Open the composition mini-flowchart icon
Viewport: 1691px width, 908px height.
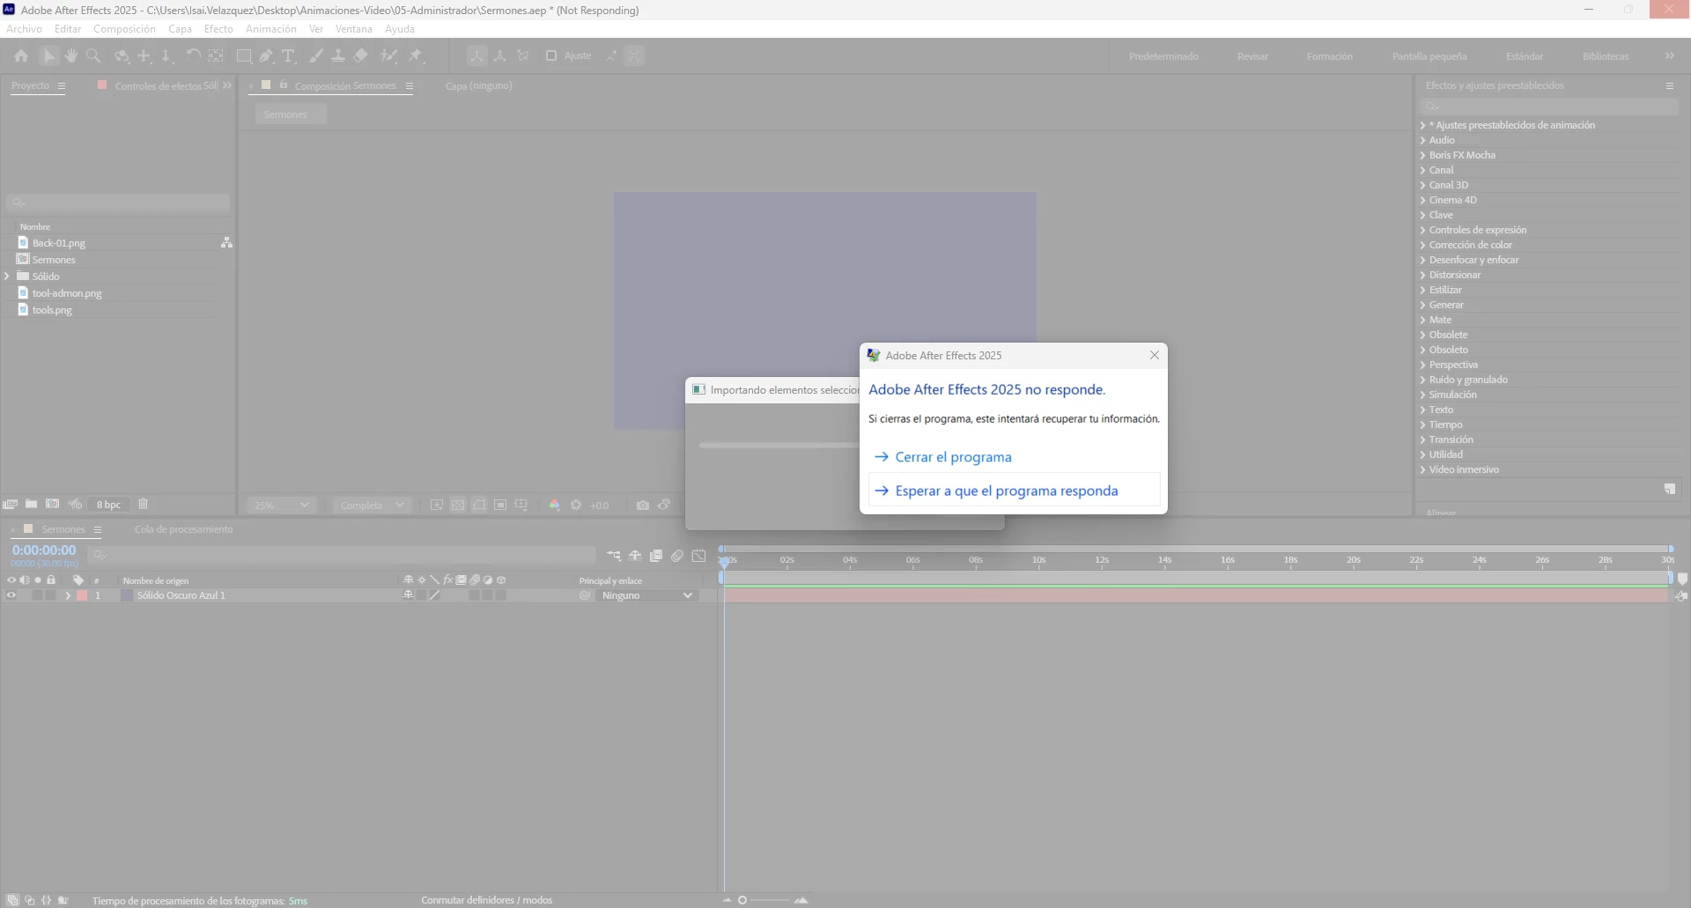click(x=614, y=556)
